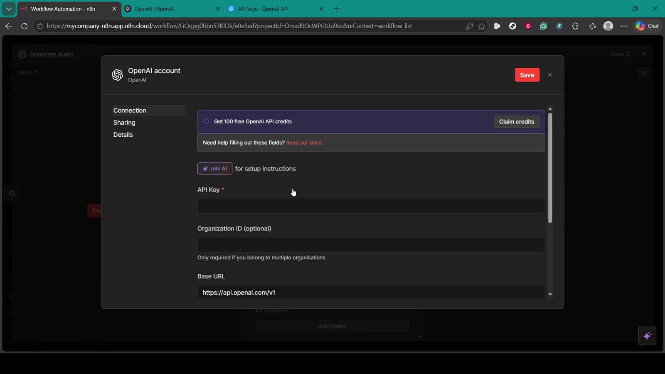Focus the Organization ID input field
The image size is (665, 374).
pos(371,245)
